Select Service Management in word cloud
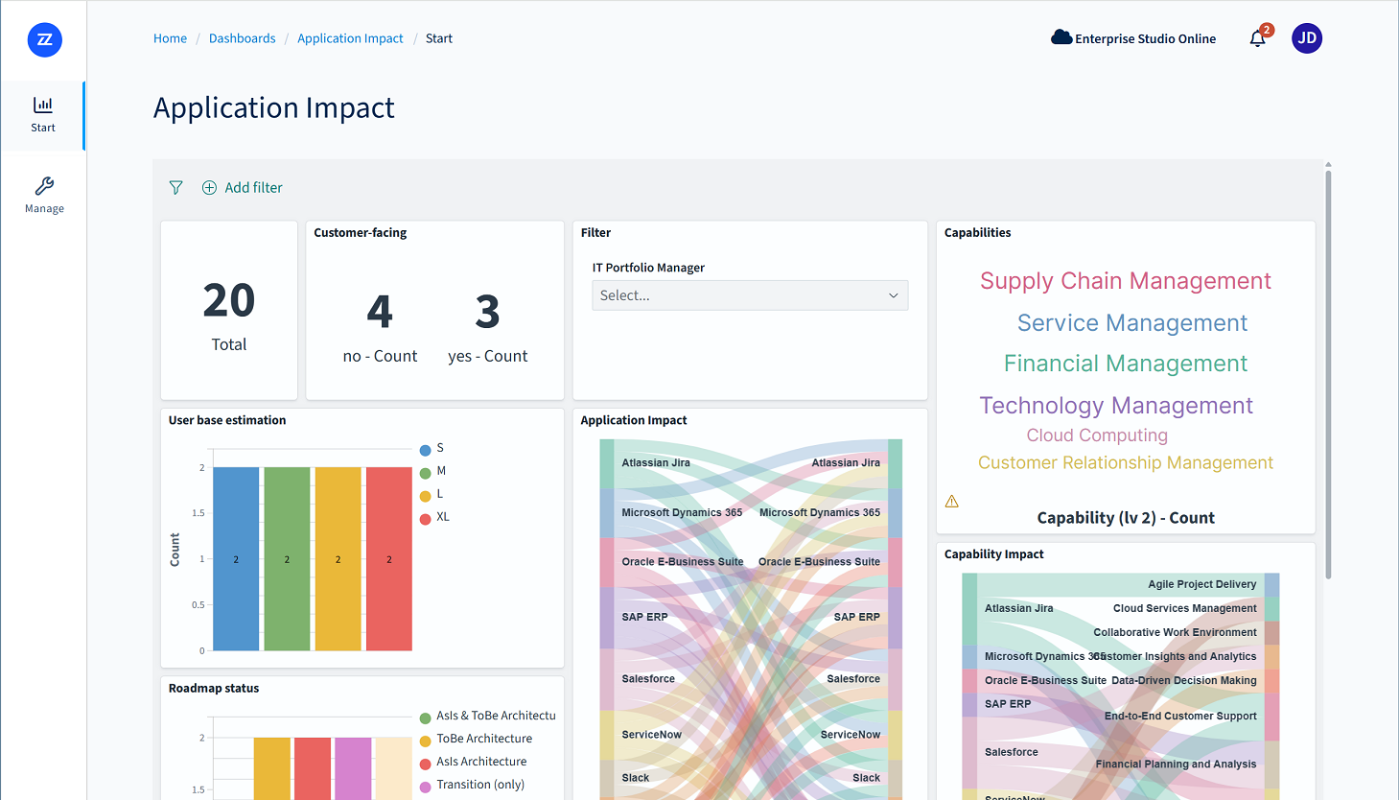1399x800 pixels. click(x=1132, y=323)
